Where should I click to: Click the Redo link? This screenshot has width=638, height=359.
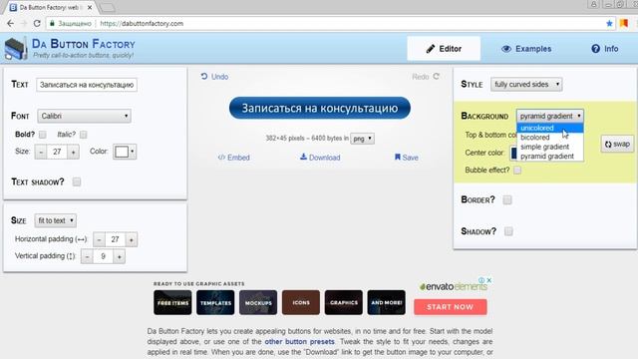pyautogui.click(x=426, y=77)
